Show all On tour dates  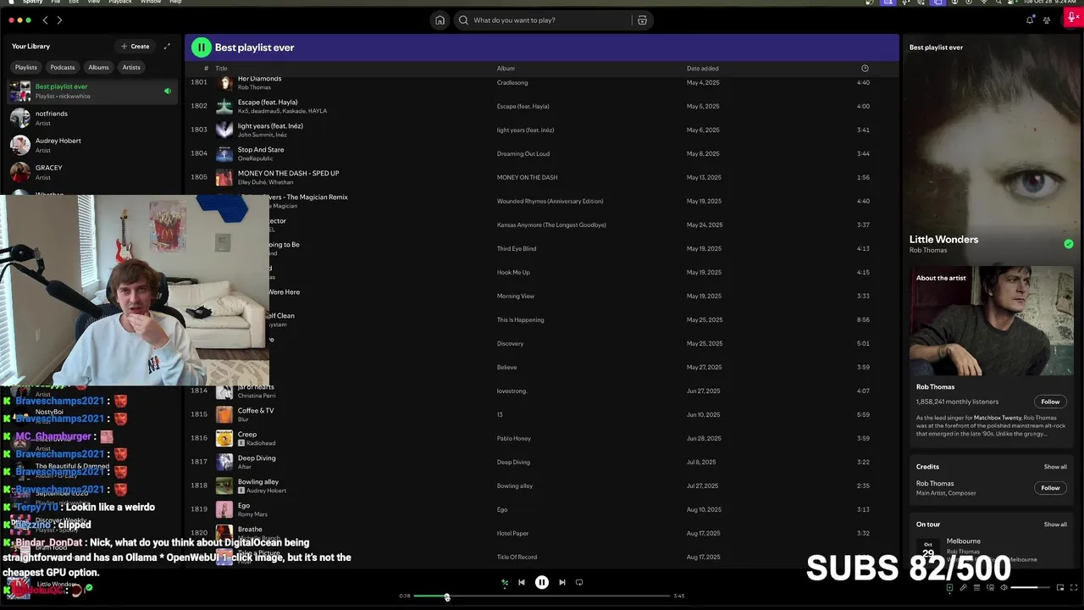pos(1055,524)
